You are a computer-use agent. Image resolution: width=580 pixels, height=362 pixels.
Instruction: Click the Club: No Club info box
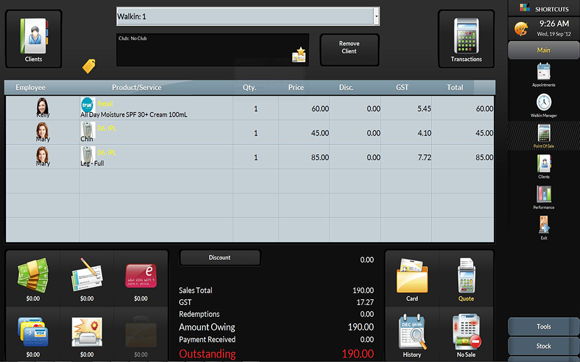(x=213, y=50)
